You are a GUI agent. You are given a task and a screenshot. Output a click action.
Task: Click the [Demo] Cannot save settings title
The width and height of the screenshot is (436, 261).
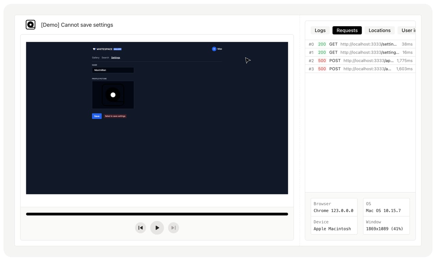pos(77,25)
